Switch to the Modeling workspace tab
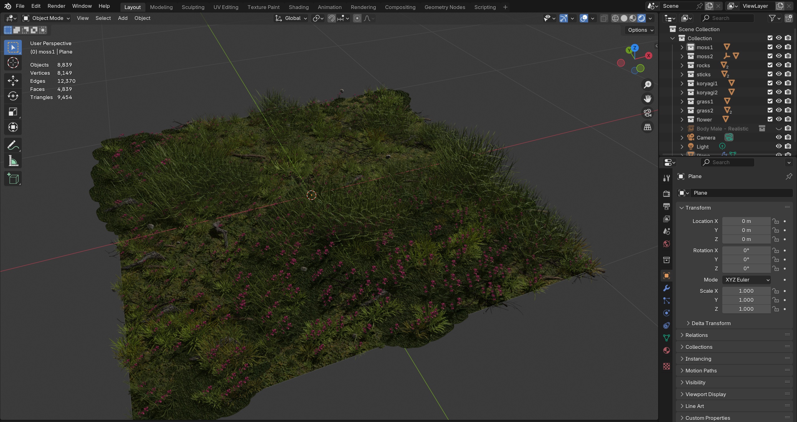 click(161, 7)
